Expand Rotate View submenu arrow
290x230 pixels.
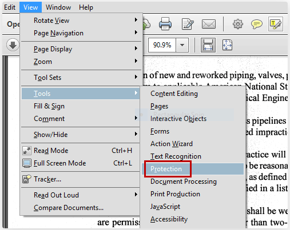click(x=136, y=20)
